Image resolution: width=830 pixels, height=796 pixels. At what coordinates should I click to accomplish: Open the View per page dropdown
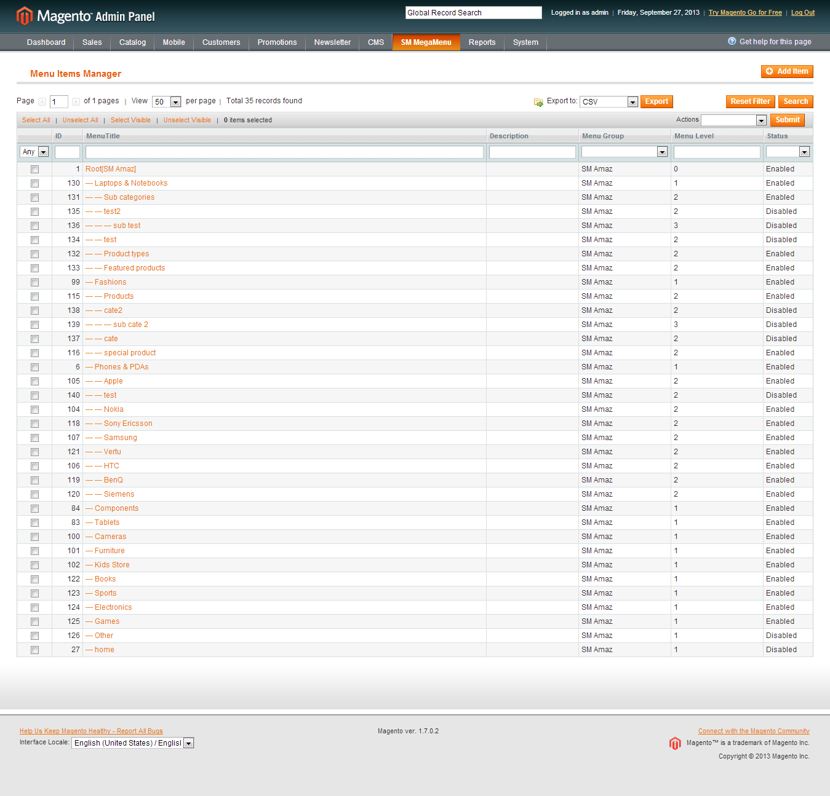(x=166, y=101)
